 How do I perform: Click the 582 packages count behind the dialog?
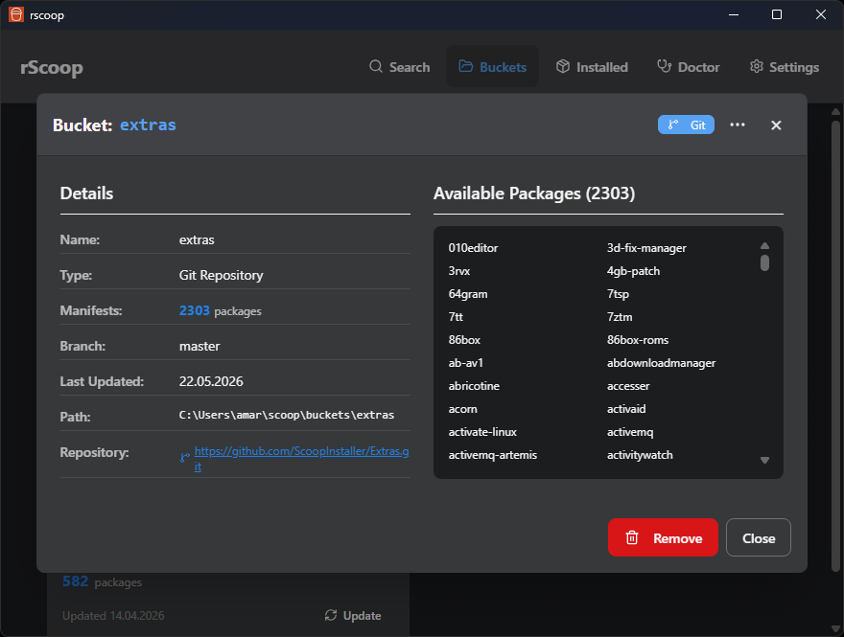click(x=76, y=581)
